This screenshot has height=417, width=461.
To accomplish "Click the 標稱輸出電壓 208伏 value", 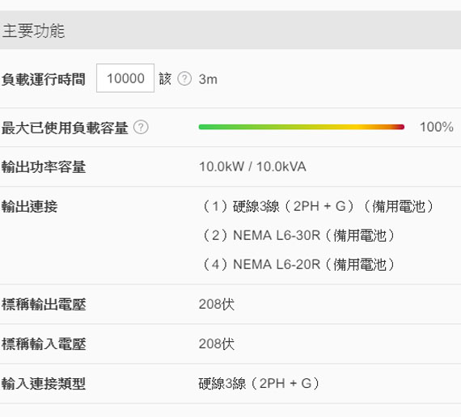I will pos(217,304).
